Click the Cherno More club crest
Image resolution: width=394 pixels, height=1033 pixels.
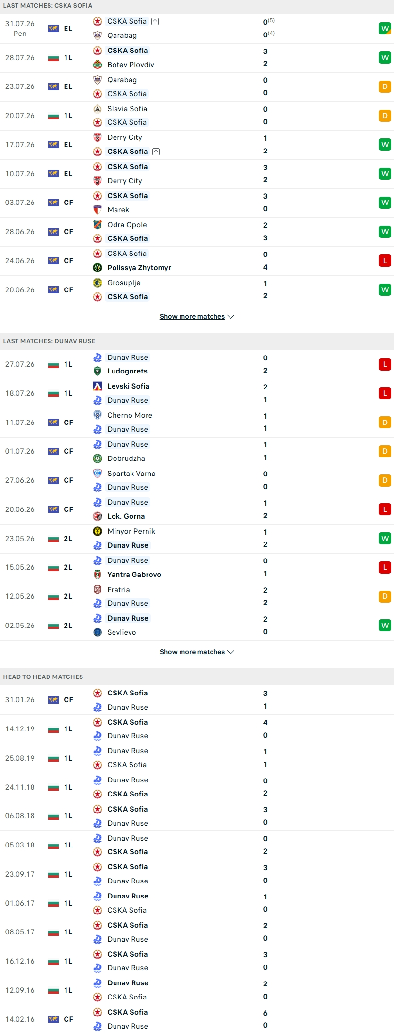[98, 415]
